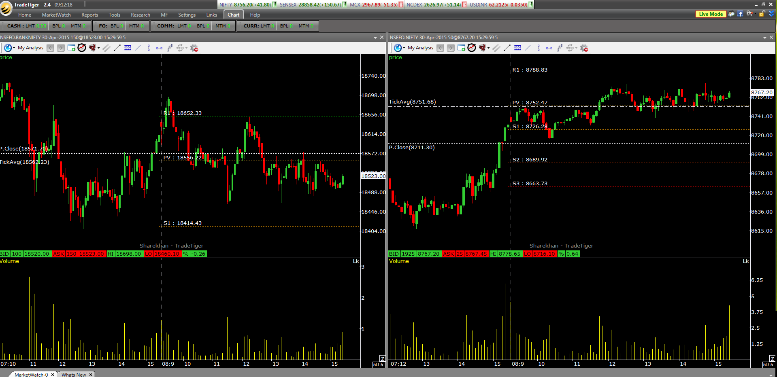This screenshot has width=777, height=377.
Task: Click My Analysis in NIFTY chart toolbar
Action: (420, 48)
